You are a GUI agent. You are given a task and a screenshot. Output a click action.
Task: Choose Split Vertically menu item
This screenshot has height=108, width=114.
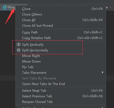tap(61, 45)
